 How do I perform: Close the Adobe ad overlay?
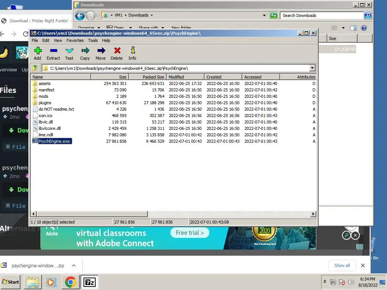[355, 235]
